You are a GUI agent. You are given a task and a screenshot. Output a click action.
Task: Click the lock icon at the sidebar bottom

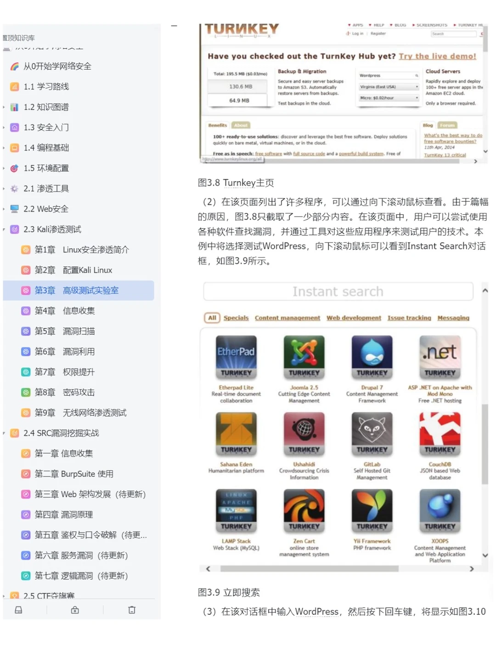pyautogui.click(x=74, y=610)
